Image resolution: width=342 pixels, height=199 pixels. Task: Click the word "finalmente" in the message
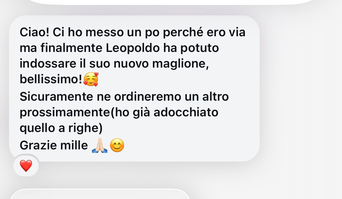pyautogui.click(x=71, y=48)
